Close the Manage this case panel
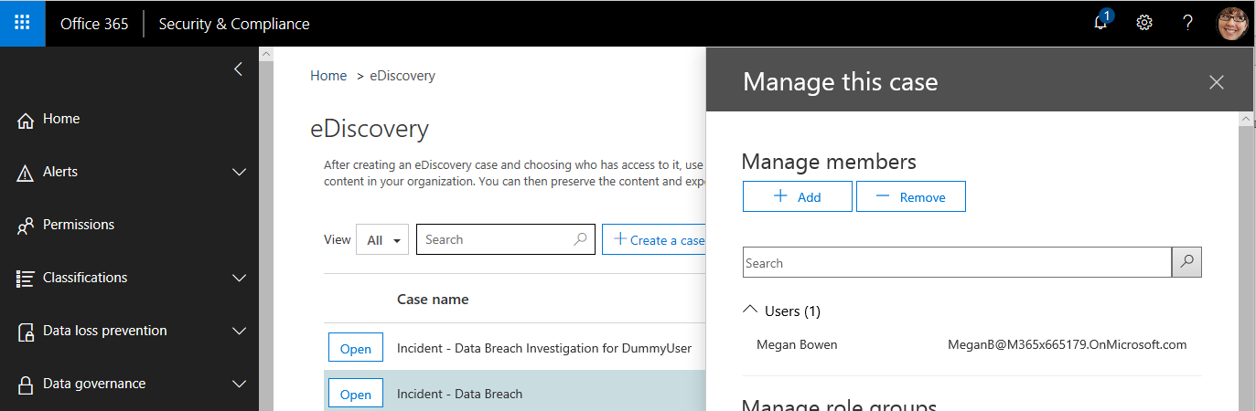This screenshot has width=1256, height=411. pyautogui.click(x=1216, y=82)
